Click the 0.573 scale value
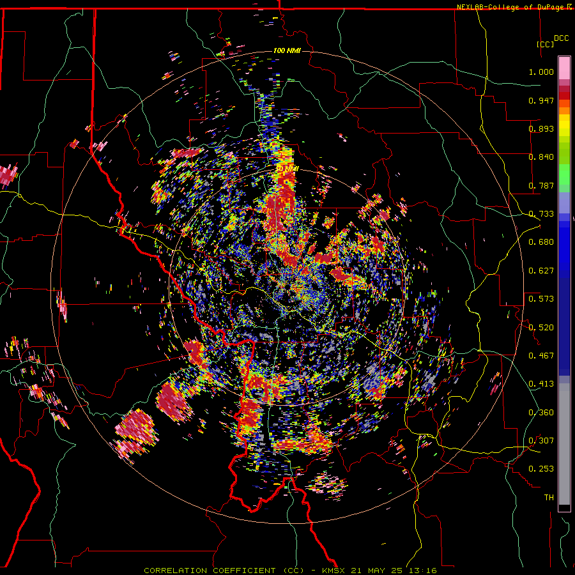The image size is (575, 575). tap(541, 299)
